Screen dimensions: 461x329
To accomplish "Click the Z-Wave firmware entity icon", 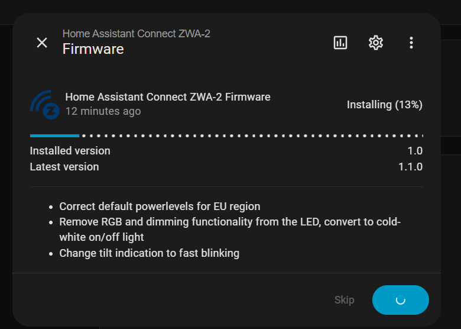I will click(x=45, y=105).
